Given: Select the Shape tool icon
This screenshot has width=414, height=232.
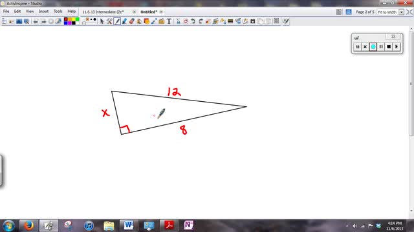Looking at the screenshot, I should [x=147, y=21].
